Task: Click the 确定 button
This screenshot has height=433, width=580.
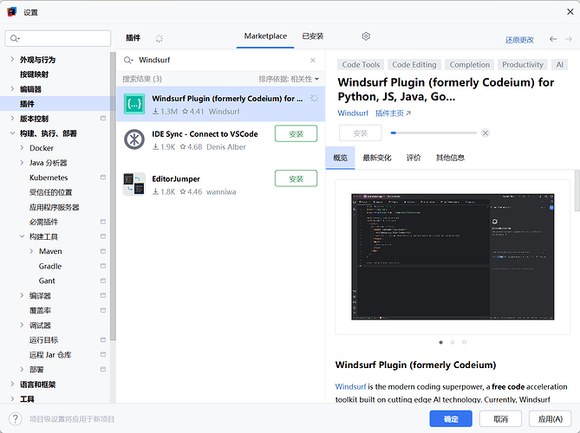Action: [x=451, y=419]
